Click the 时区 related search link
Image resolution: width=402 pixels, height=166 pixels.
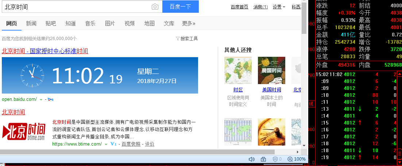(238, 90)
